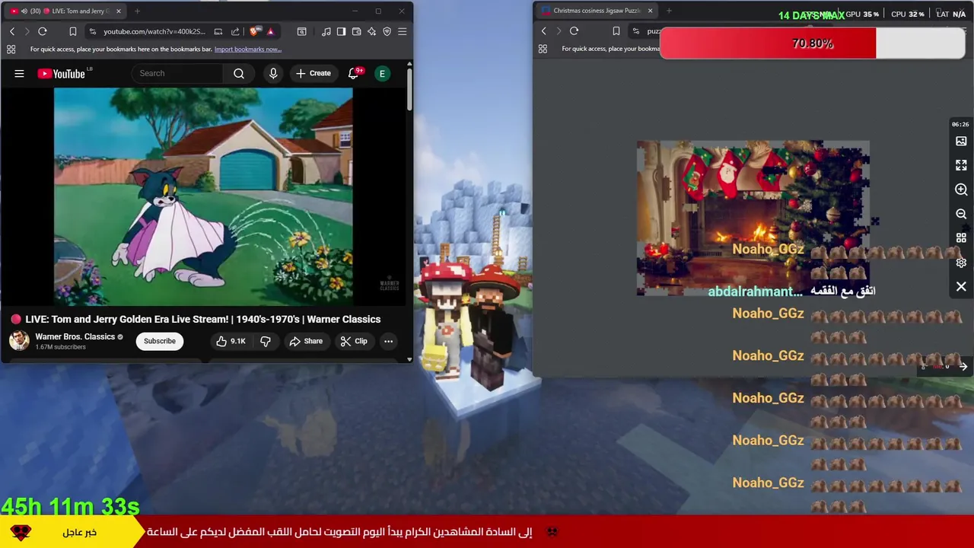Click the YouTube logo home link
Image resolution: width=974 pixels, height=548 pixels.
pyautogui.click(x=62, y=74)
